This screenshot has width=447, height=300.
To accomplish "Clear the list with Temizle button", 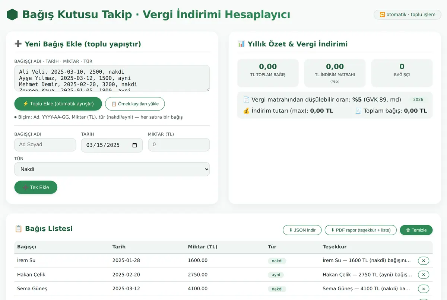I will tap(416, 230).
